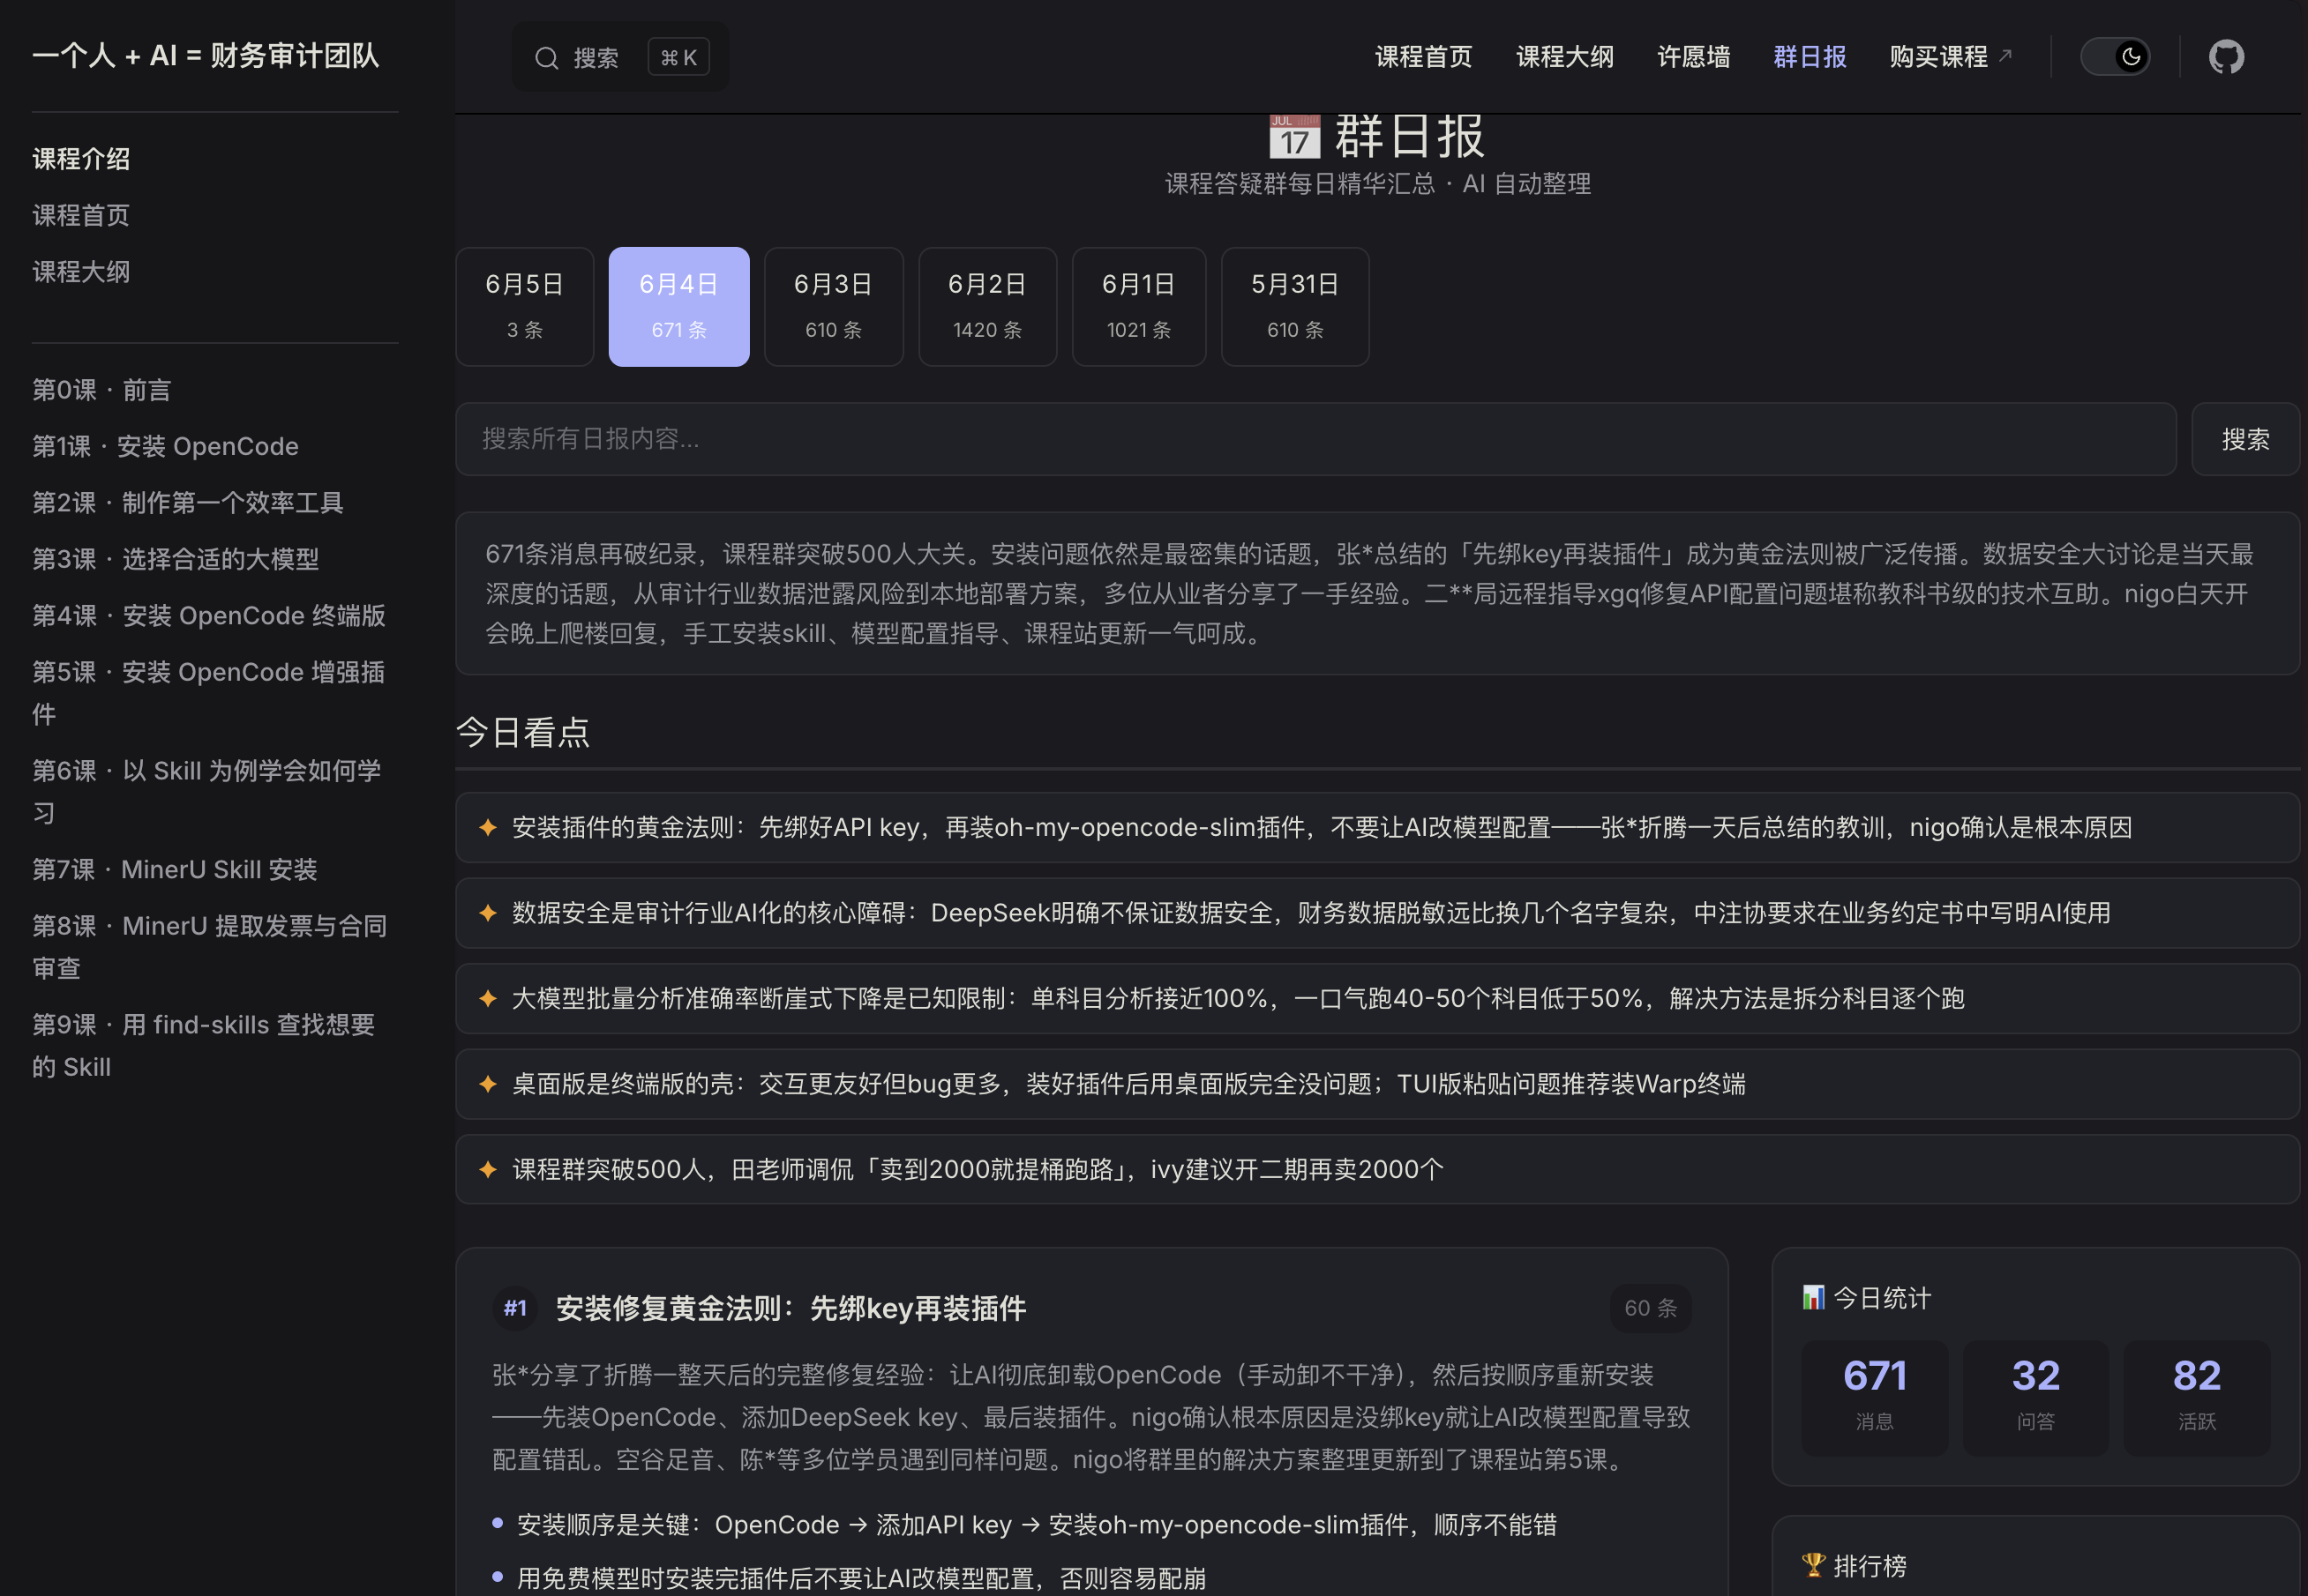Click highlight about 数据安全是审计行业AI化的核心障碍
Image resolution: width=2308 pixels, height=1596 pixels.
(1376, 913)
